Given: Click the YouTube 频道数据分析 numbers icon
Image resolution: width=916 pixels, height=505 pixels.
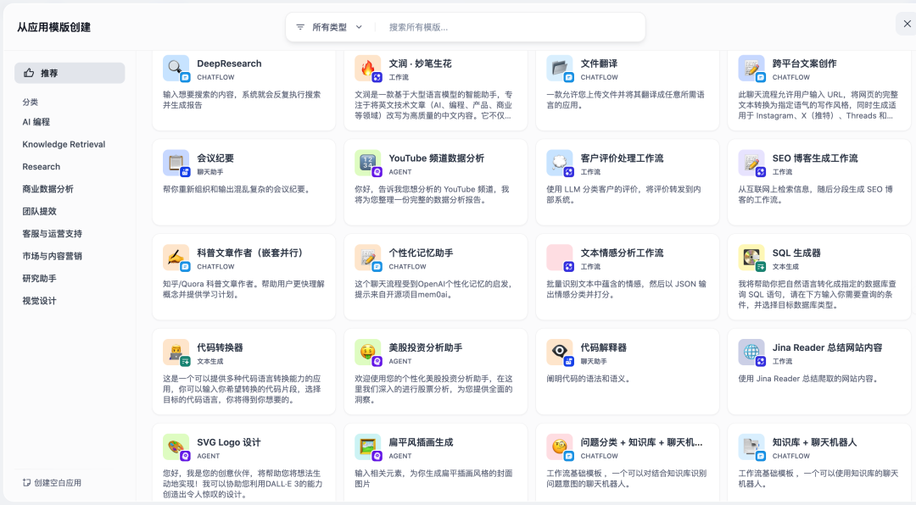Looking at the screenshot, I should pyautogui.click(x=367, y=163).
